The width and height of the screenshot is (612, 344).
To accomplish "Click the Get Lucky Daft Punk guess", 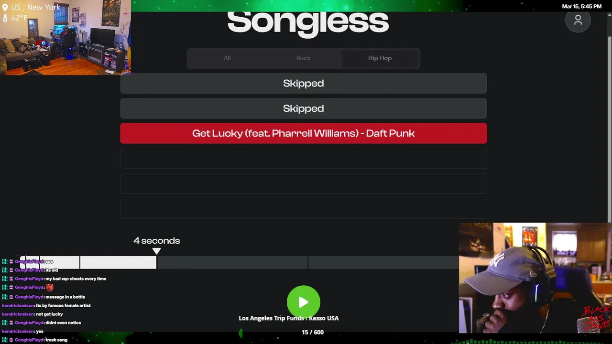I will [304, 133].
